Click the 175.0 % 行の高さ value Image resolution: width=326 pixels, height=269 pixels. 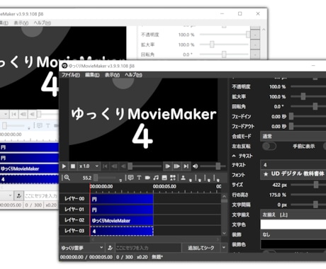pyautogui.click(x=278, y=195)
